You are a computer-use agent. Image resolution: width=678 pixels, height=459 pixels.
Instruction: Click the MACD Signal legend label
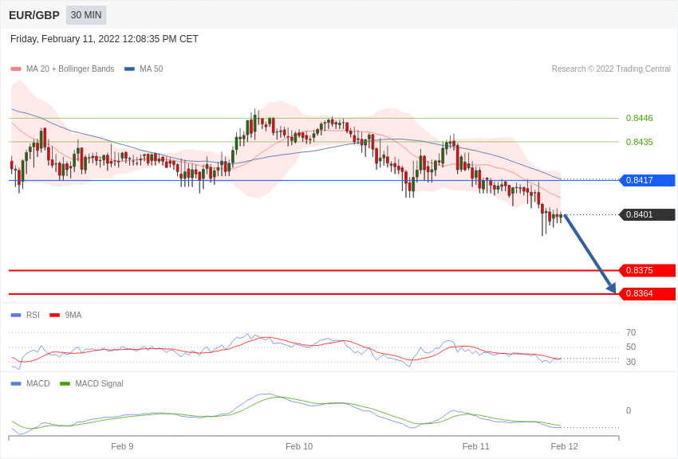coord(99,384)
